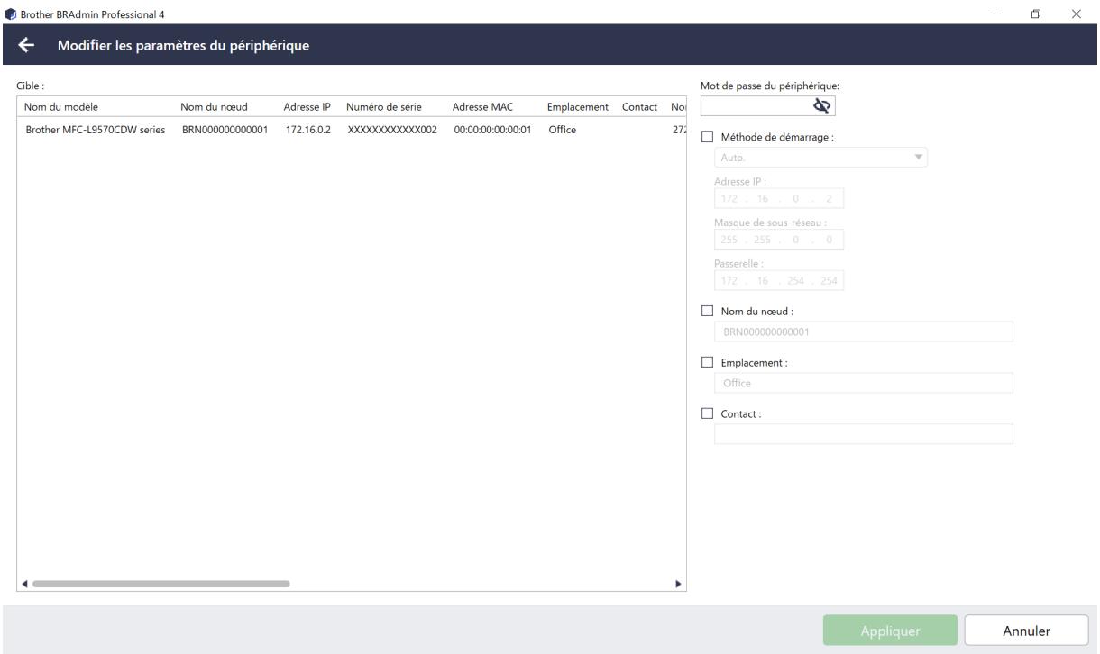This screenshot has width=1100, height=654.
Task: Close the BRAdmin Professional window
Action: point(1077,13)
